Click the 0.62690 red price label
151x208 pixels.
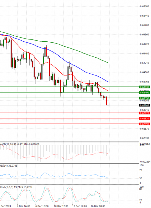(144, 124)
